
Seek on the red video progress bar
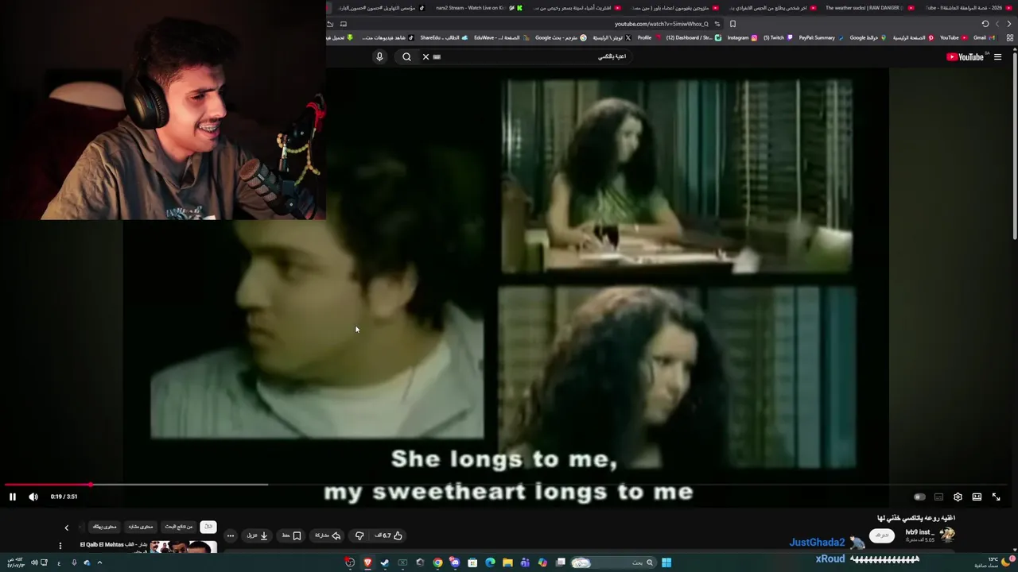tap(509, 484)
